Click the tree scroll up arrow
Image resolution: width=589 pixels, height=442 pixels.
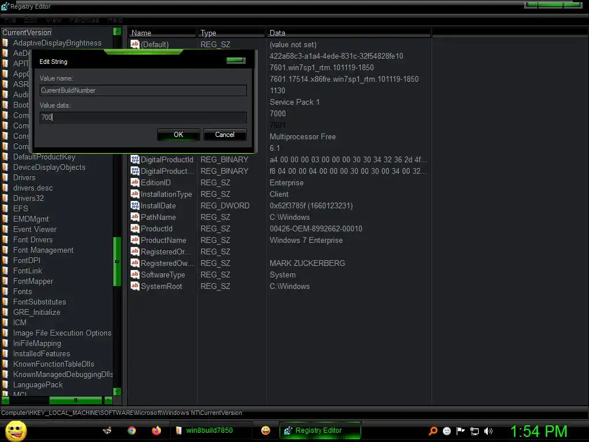point(117,32)
